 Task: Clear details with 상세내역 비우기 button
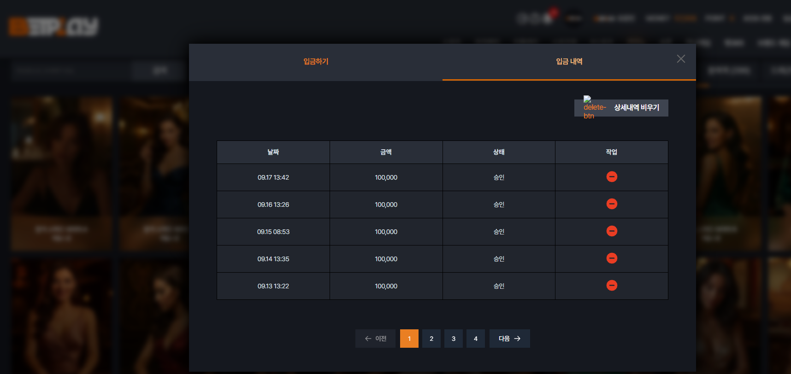pos(621,108)
